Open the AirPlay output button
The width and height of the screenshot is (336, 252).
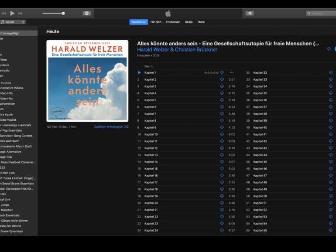pyautogui.click(x=87, y=13)
